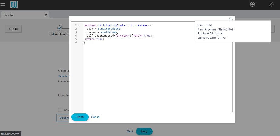Select the New Tab tab
Image resolution: width=280 pixels, height=136 pixels.
[x=25, y=15]
